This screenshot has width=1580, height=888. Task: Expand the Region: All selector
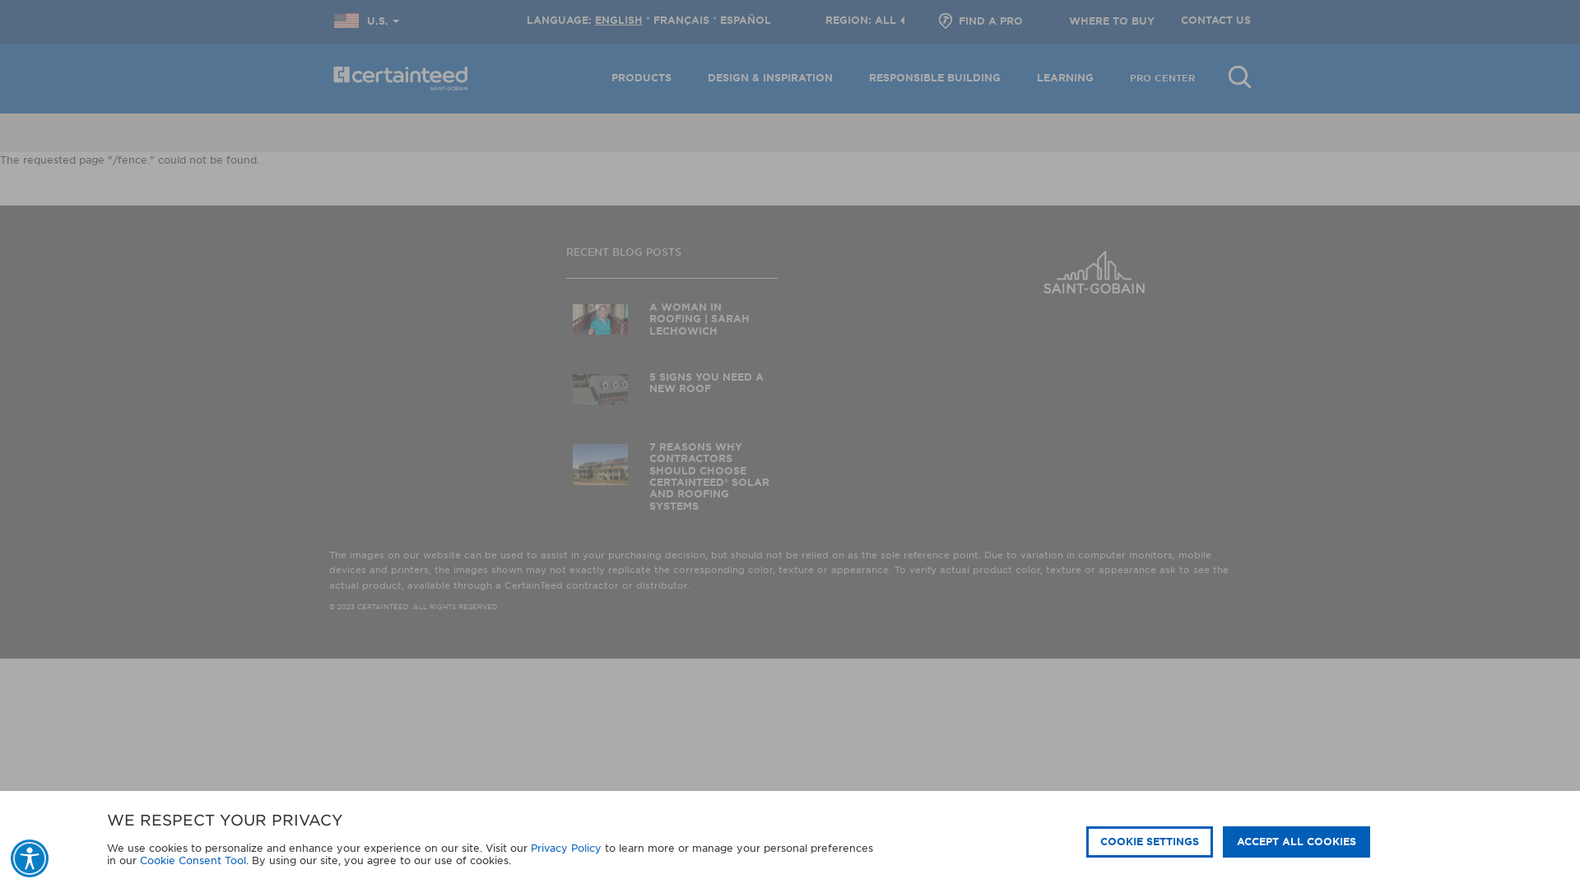tap(865, 21)
